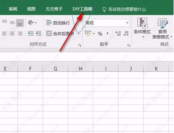Viewport: 174px width, 133px height.
Task: Switch to 审阅 tab
Action: click(x=13, y=9)
